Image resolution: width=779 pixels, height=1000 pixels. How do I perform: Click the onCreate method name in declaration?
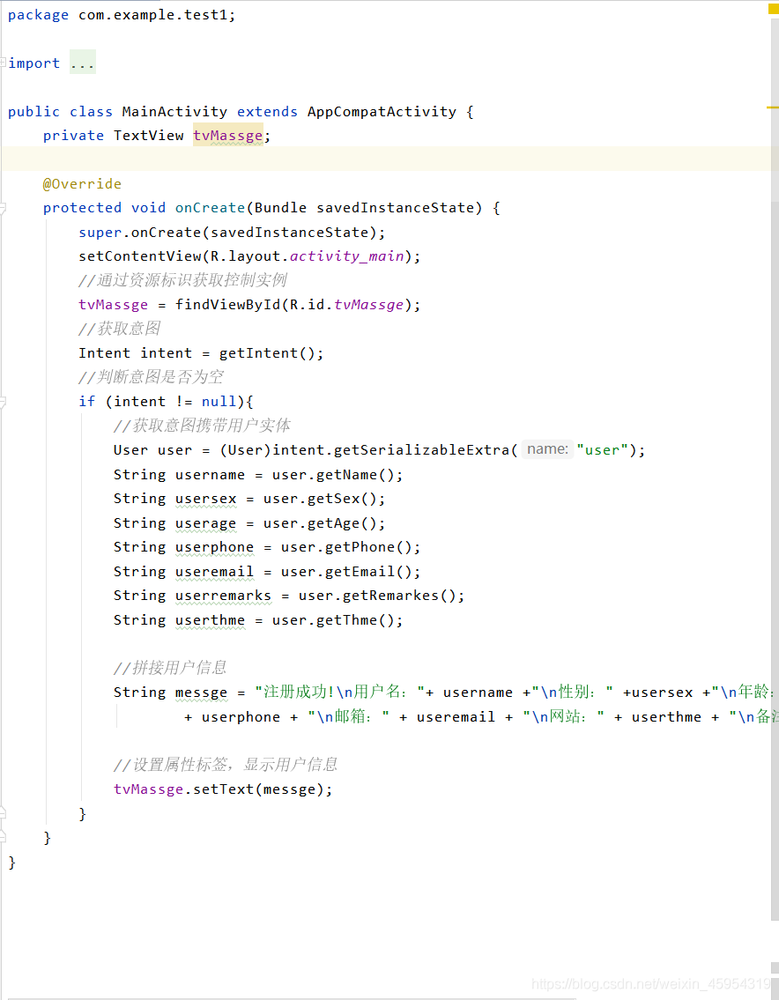coord(210,208)
